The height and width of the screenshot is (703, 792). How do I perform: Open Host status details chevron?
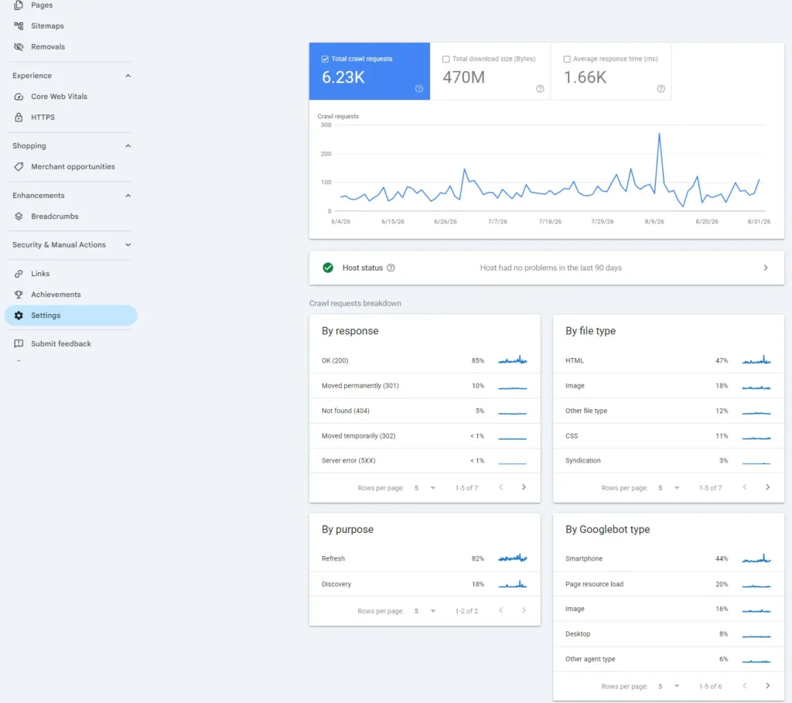click(765, 268)
